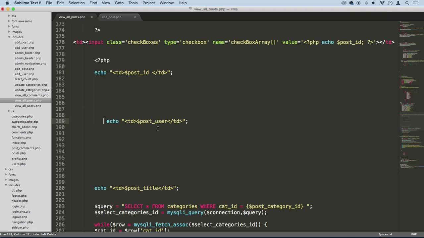Image resolution: width=424 pixels, height=238 pixels.
Task: Click the screen recording stop icon
Action: (x=358, y=3)
